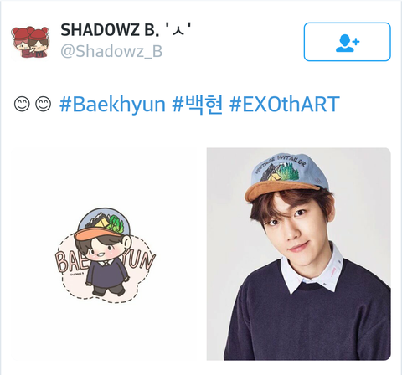This screenshot has height=375, width=402.
Task: Click the person silhouette in follow button
Action: tap(344, 44)
